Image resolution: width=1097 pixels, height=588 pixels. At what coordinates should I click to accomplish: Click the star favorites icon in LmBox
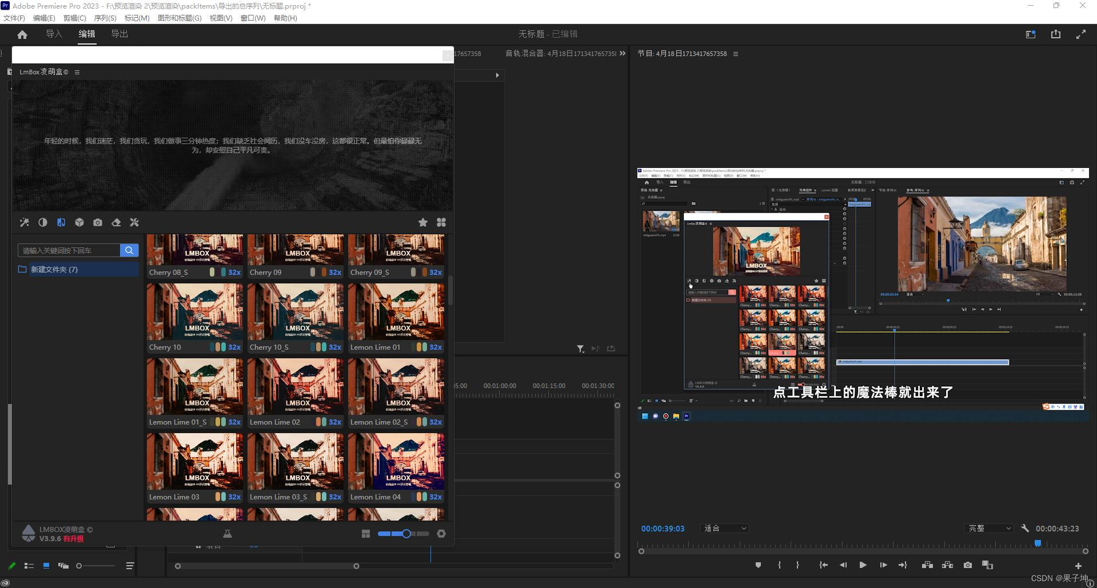tap(423, 222)
